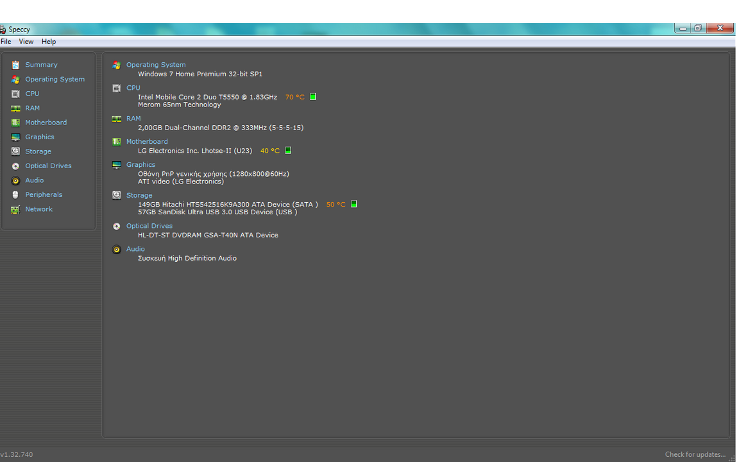Click the Peripherals mouse icon in sidebar

(15, 194)
